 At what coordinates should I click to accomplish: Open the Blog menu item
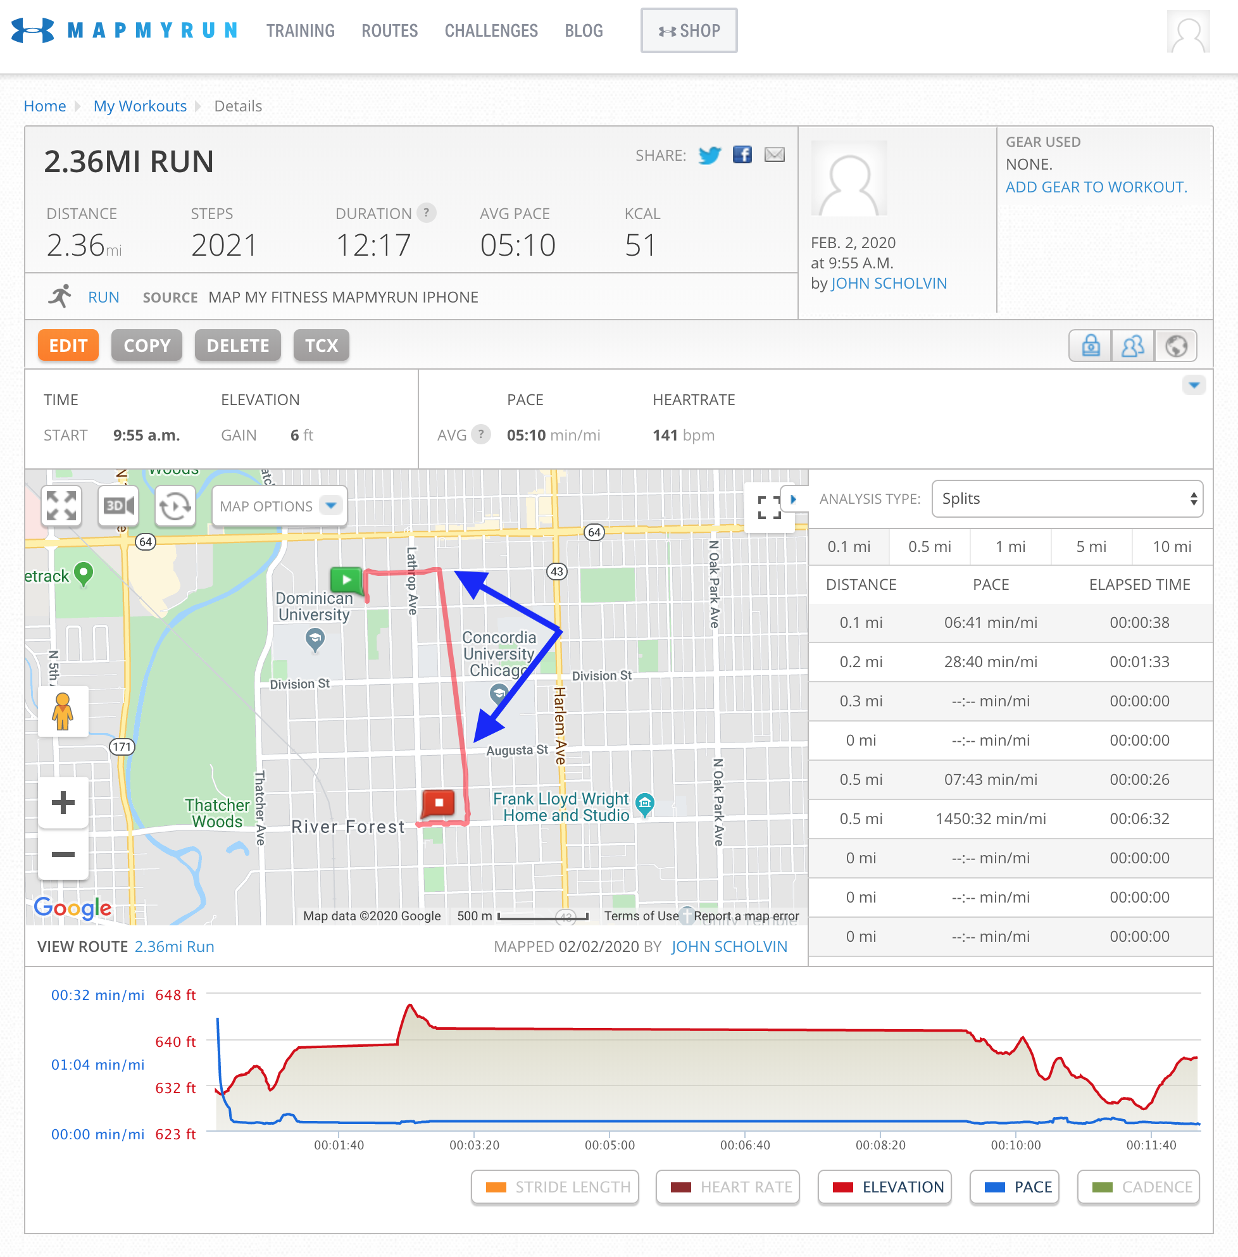583,30
